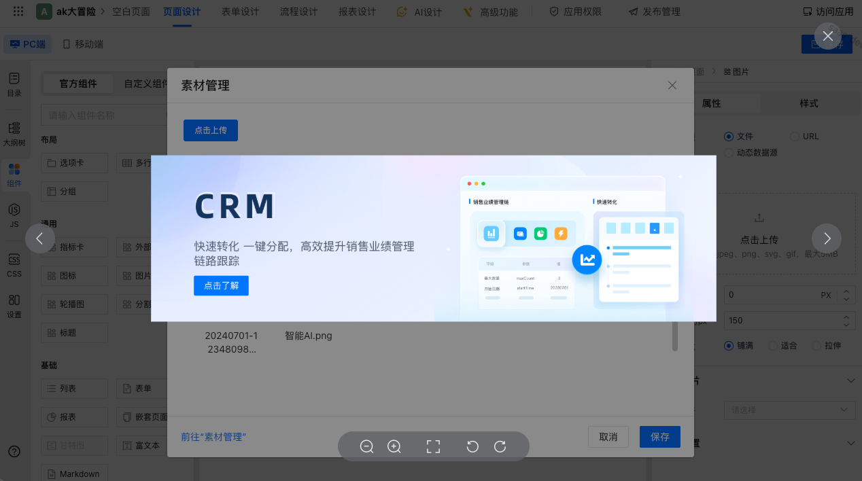Click the 点击上传 button in 素材管理
The height and width of the screenshot is (481, 862).
[211, 130]
